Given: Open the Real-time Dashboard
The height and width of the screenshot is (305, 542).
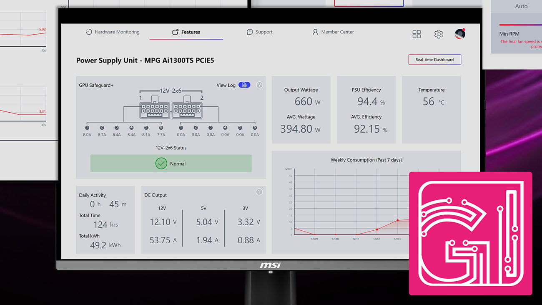Looking at the screenshot, I should pyautogui.click(x=434, y=60).
